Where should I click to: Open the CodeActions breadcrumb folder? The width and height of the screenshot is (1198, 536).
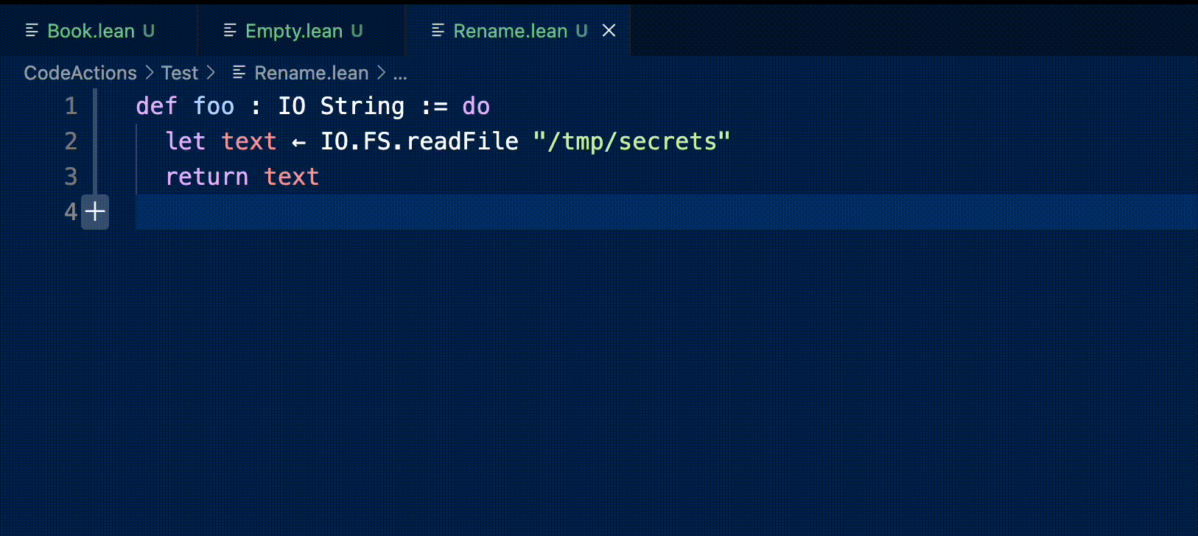(x=80, y=73)
